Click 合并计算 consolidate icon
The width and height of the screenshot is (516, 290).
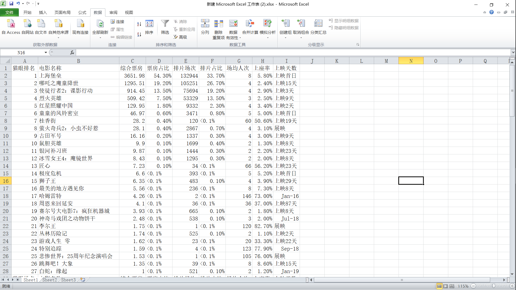pyautogui.click(x=250, y=24)
